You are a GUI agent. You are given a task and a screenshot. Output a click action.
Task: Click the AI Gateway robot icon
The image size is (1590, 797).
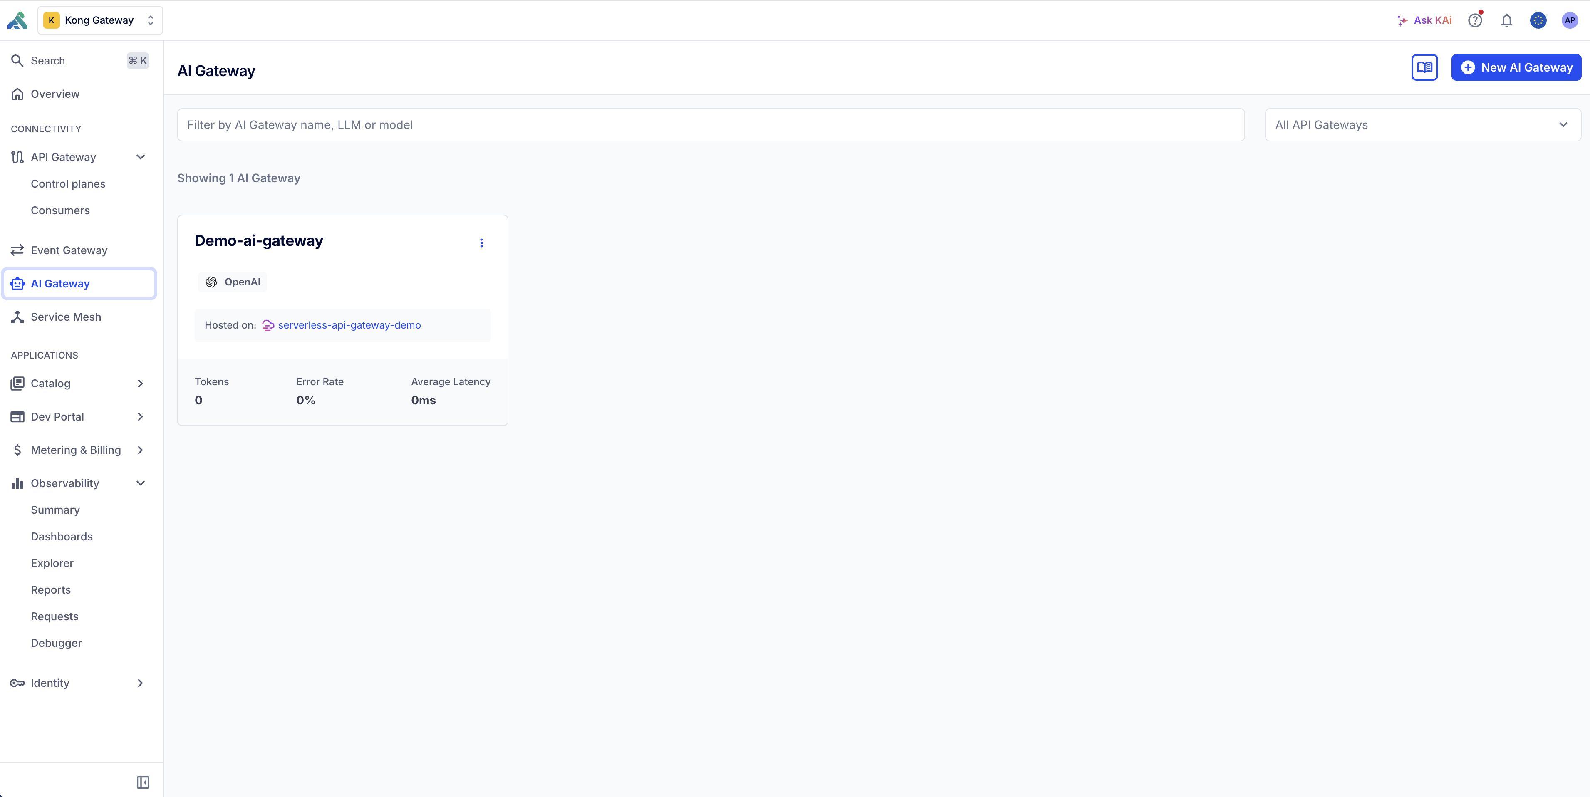(17, 283)
